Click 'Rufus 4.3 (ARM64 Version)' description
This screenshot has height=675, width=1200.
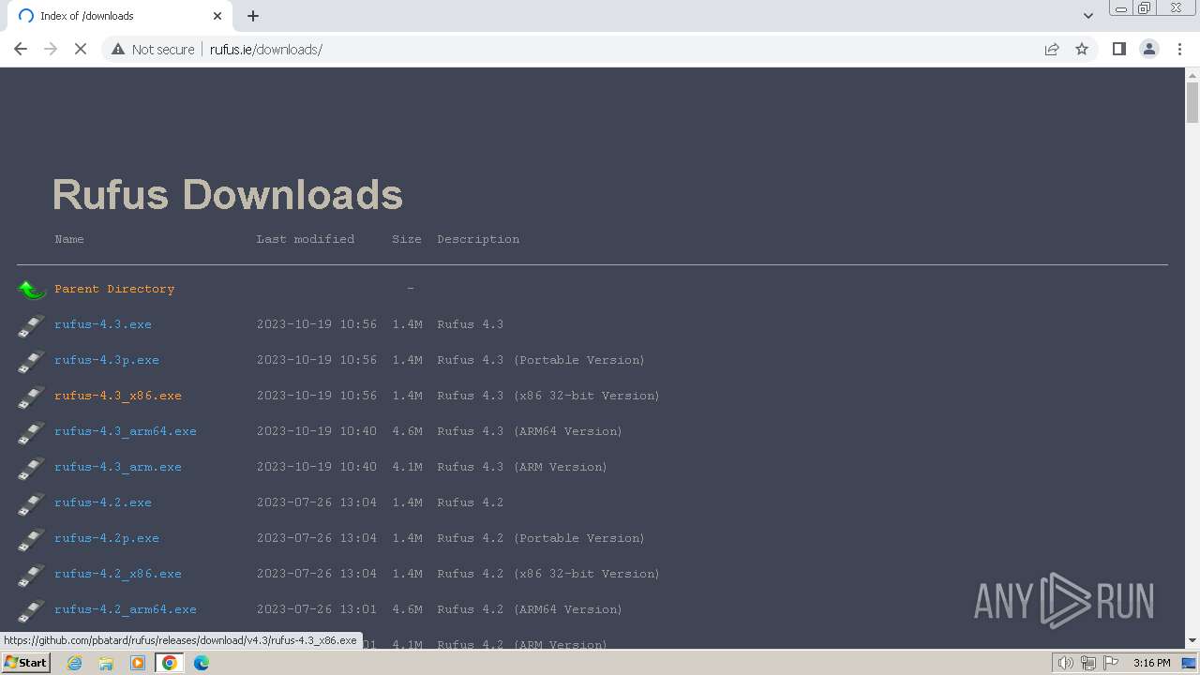tap(530, 431)
